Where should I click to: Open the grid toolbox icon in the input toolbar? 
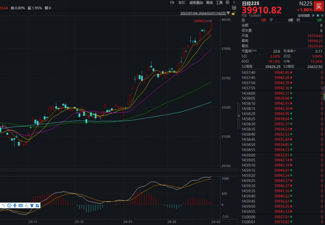coord(38,205)
